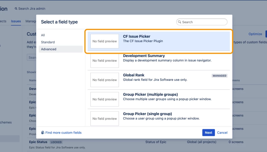
Task: Click 'Global rank field for Jira Software use only.'
Action: coord(155,80)
